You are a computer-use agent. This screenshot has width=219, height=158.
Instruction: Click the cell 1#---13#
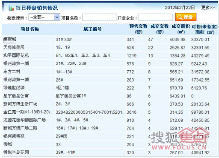(x=64, y=72)
